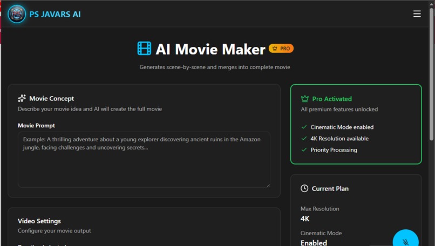Screen dimensions: 435x246
Task: Click the text 'Generates scene-by-scene and merges into complete movie'
Action: (215, 67)
